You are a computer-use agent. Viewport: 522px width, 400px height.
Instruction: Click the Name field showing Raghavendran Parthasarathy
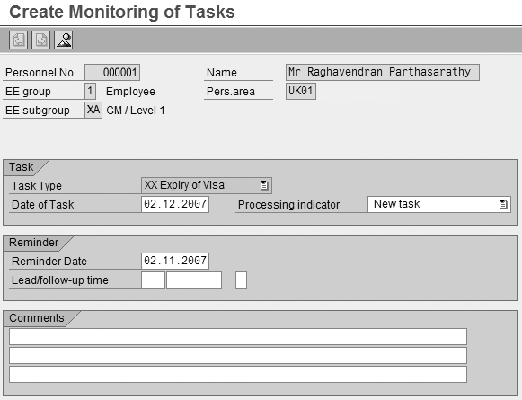[x=383, y=72]
